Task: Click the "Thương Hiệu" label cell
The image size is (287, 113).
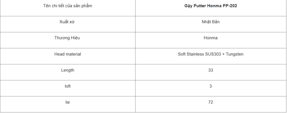Action: pyautogui.click(x=68, y=38)
